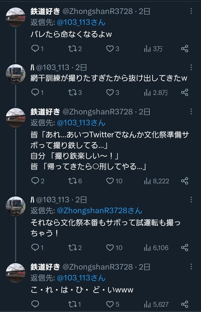Reply to the バレたら命なくなるよw tweet
The image size is (201, 312).
pos(37,49)
